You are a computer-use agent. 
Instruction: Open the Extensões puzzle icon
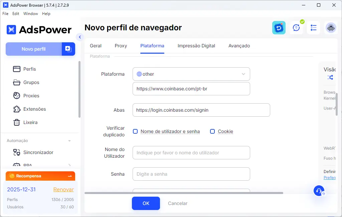tap(17, 109)
